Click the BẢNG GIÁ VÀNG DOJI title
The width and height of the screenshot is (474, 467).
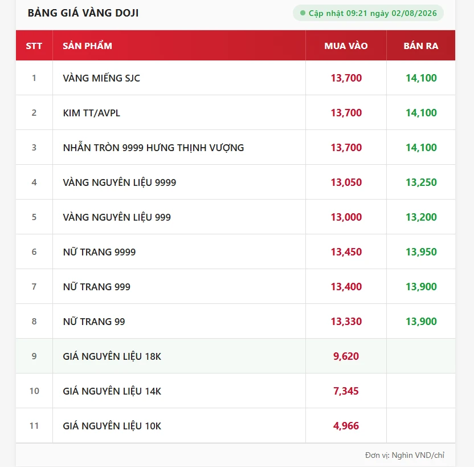tap(83, 13)
